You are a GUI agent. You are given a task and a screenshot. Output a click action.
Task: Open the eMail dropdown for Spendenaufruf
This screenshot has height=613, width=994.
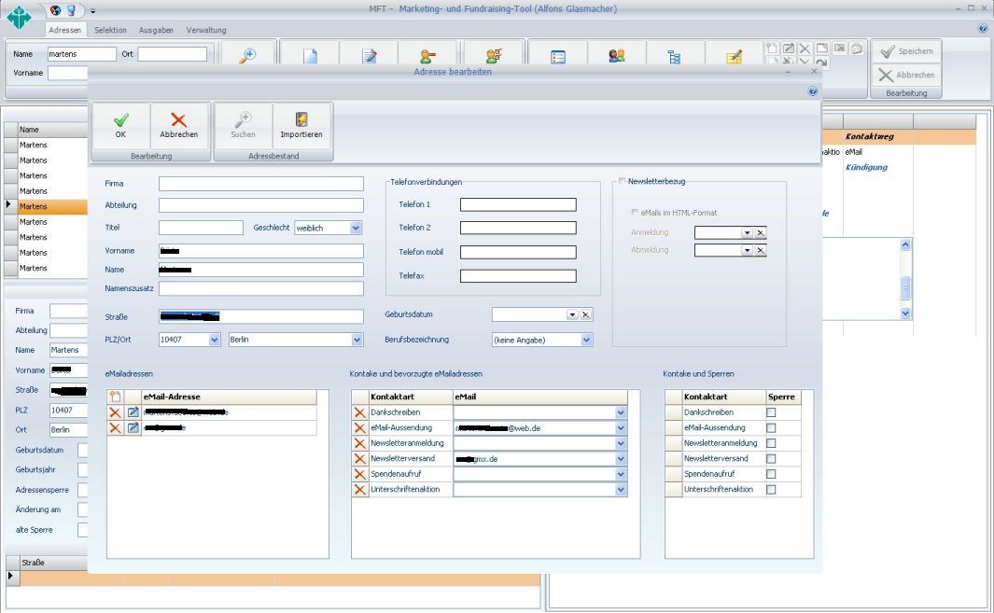(x=621, y=474)
